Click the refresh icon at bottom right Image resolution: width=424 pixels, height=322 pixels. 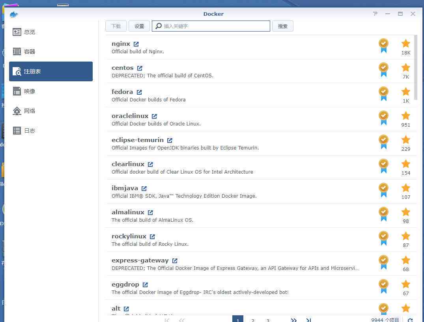pos(410,320)
